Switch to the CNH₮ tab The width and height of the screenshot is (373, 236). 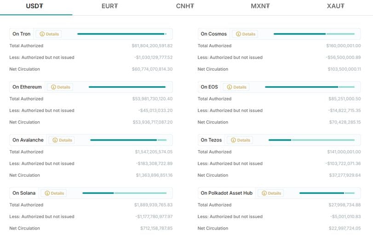pos(185,6)
